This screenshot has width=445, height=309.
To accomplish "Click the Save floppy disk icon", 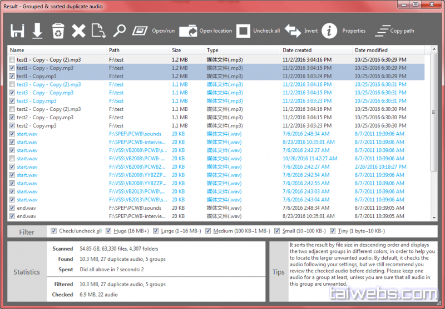I will 17,31.
